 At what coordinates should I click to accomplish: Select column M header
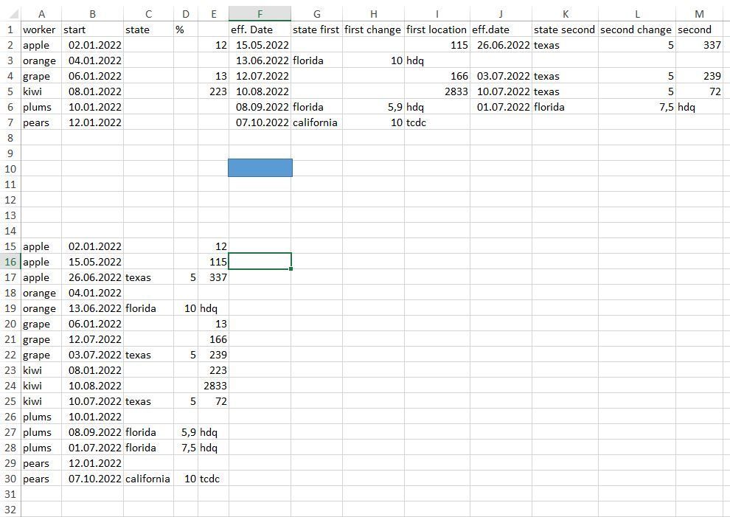[x=699, y=14]
